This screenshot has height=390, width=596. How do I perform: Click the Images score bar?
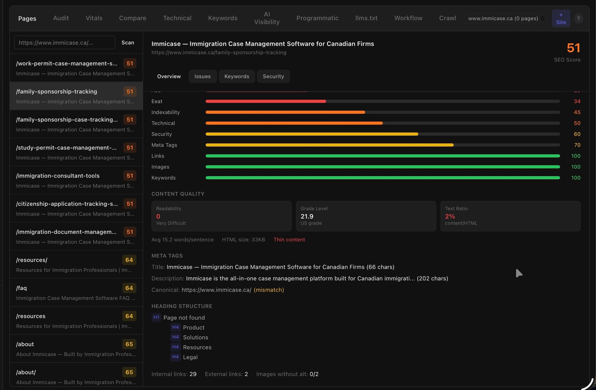383,167
